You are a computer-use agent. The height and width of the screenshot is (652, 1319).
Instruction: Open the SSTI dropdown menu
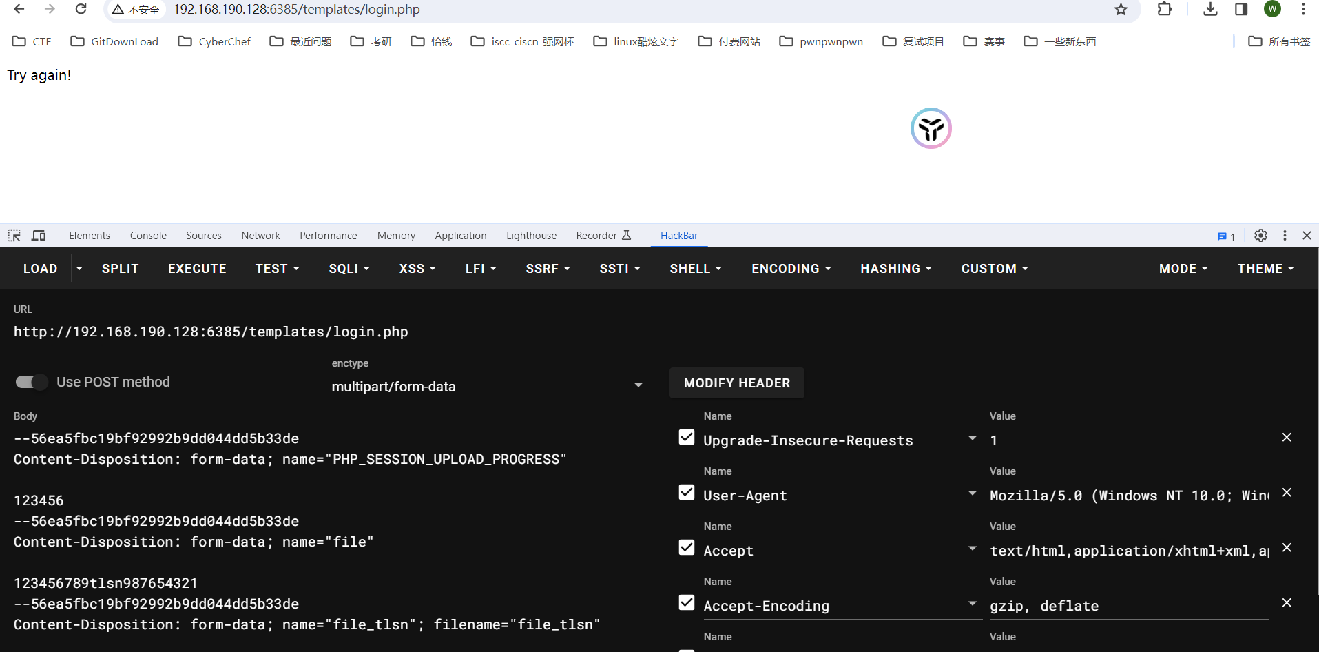tap(620, 269)
